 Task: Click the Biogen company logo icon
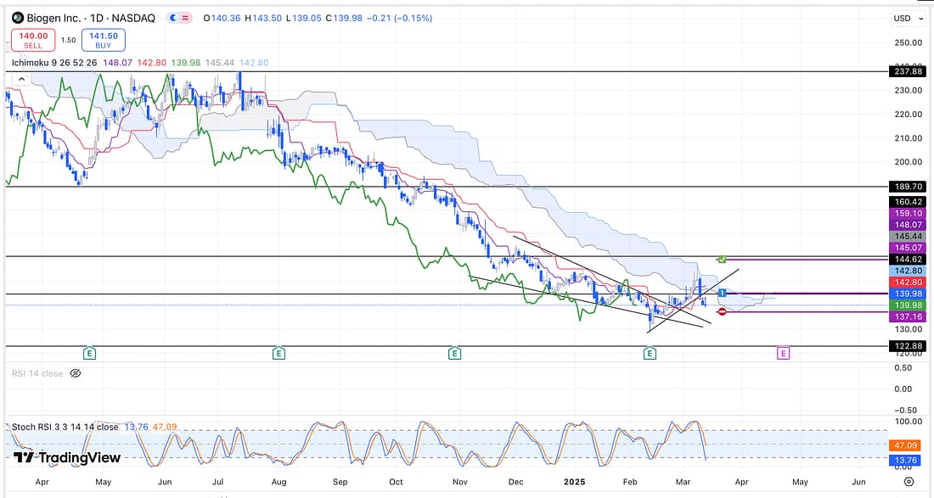[x=17, y=18]
